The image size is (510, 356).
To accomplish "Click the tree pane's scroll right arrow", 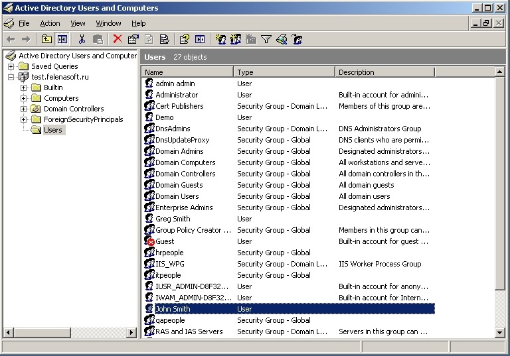I will 131,332.
